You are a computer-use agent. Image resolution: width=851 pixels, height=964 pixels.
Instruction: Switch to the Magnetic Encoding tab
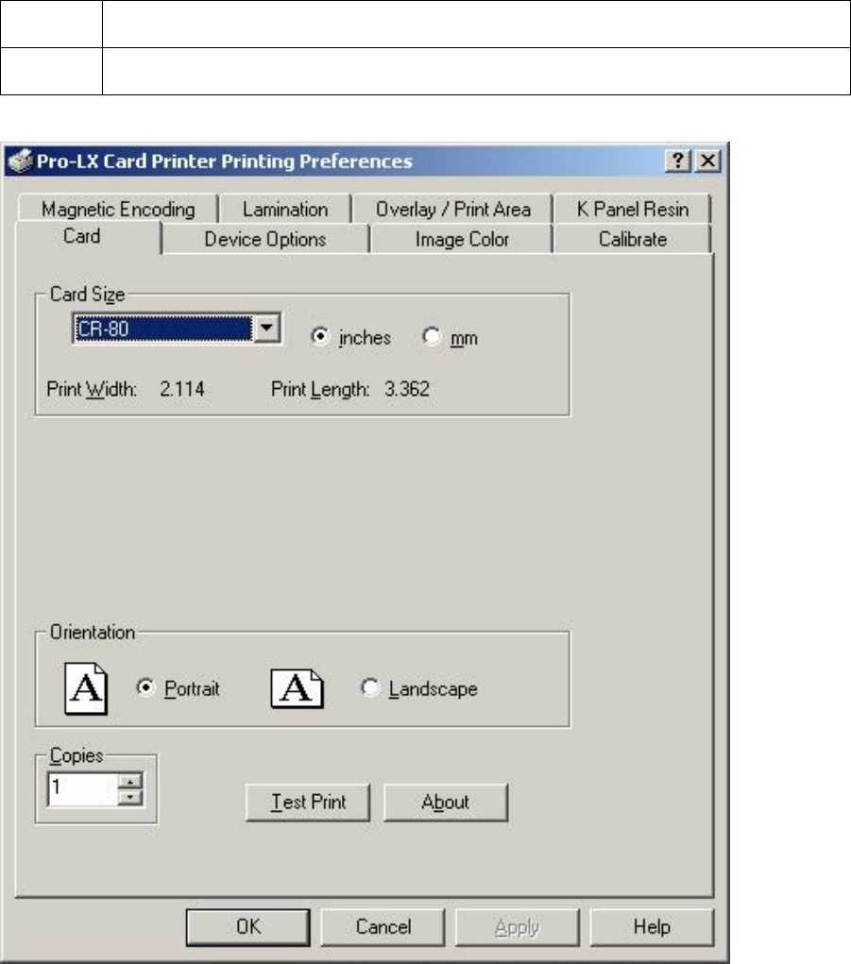118,209
